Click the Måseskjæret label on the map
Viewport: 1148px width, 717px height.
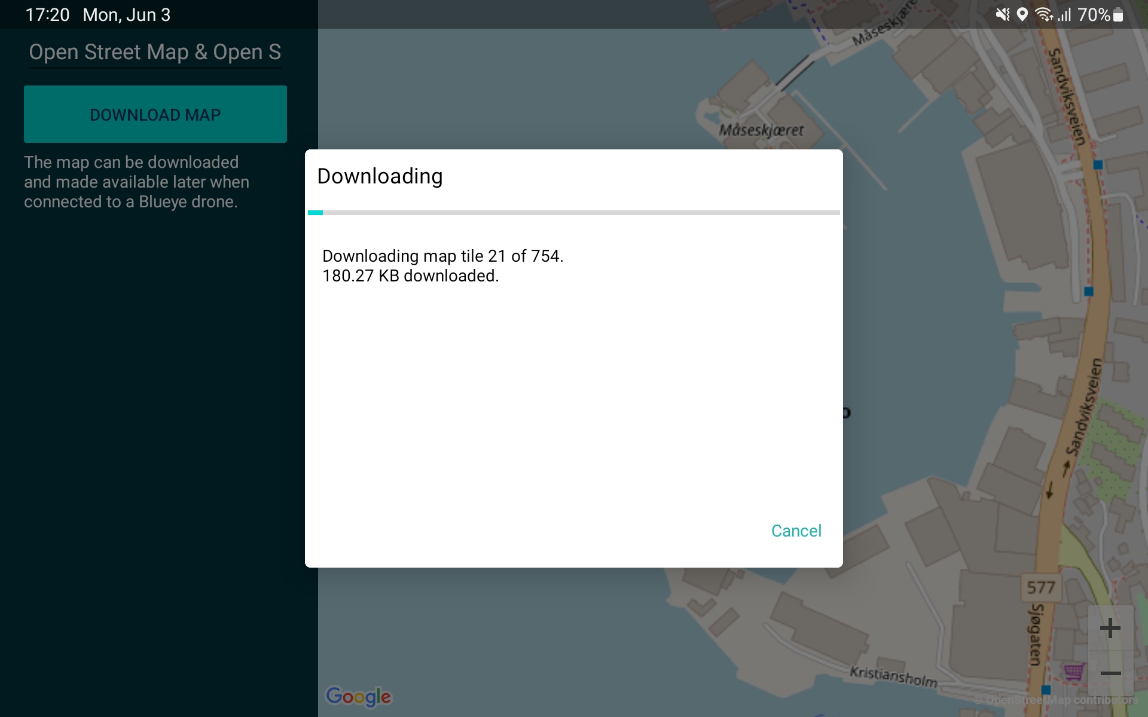click(x=761, y=130)
